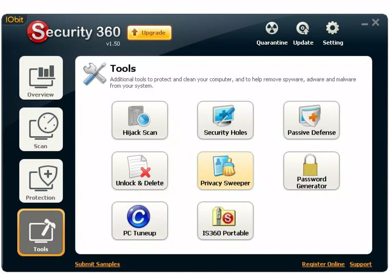Switch to the Overview tab
390x274 pixels.
coord(41,78)
